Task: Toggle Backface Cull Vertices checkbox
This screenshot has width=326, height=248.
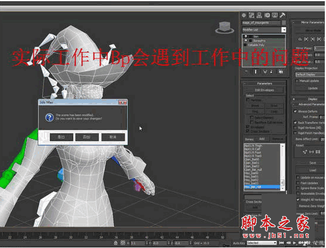Action: click(251, 122)
